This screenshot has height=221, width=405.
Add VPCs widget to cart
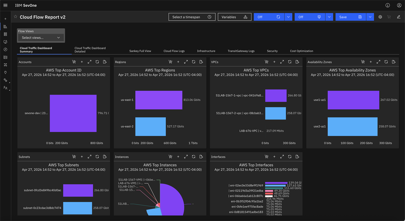point(267,62)
